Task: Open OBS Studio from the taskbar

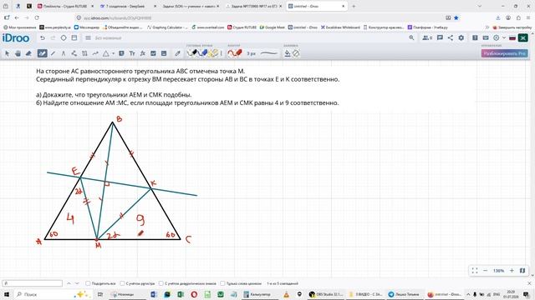Action: pos(326,294)
